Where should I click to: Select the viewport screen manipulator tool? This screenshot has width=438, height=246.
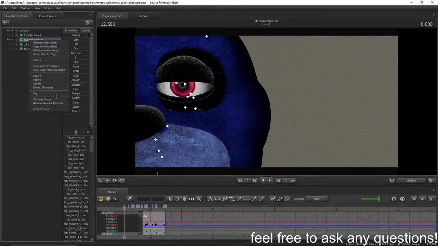tap(121, 180)
